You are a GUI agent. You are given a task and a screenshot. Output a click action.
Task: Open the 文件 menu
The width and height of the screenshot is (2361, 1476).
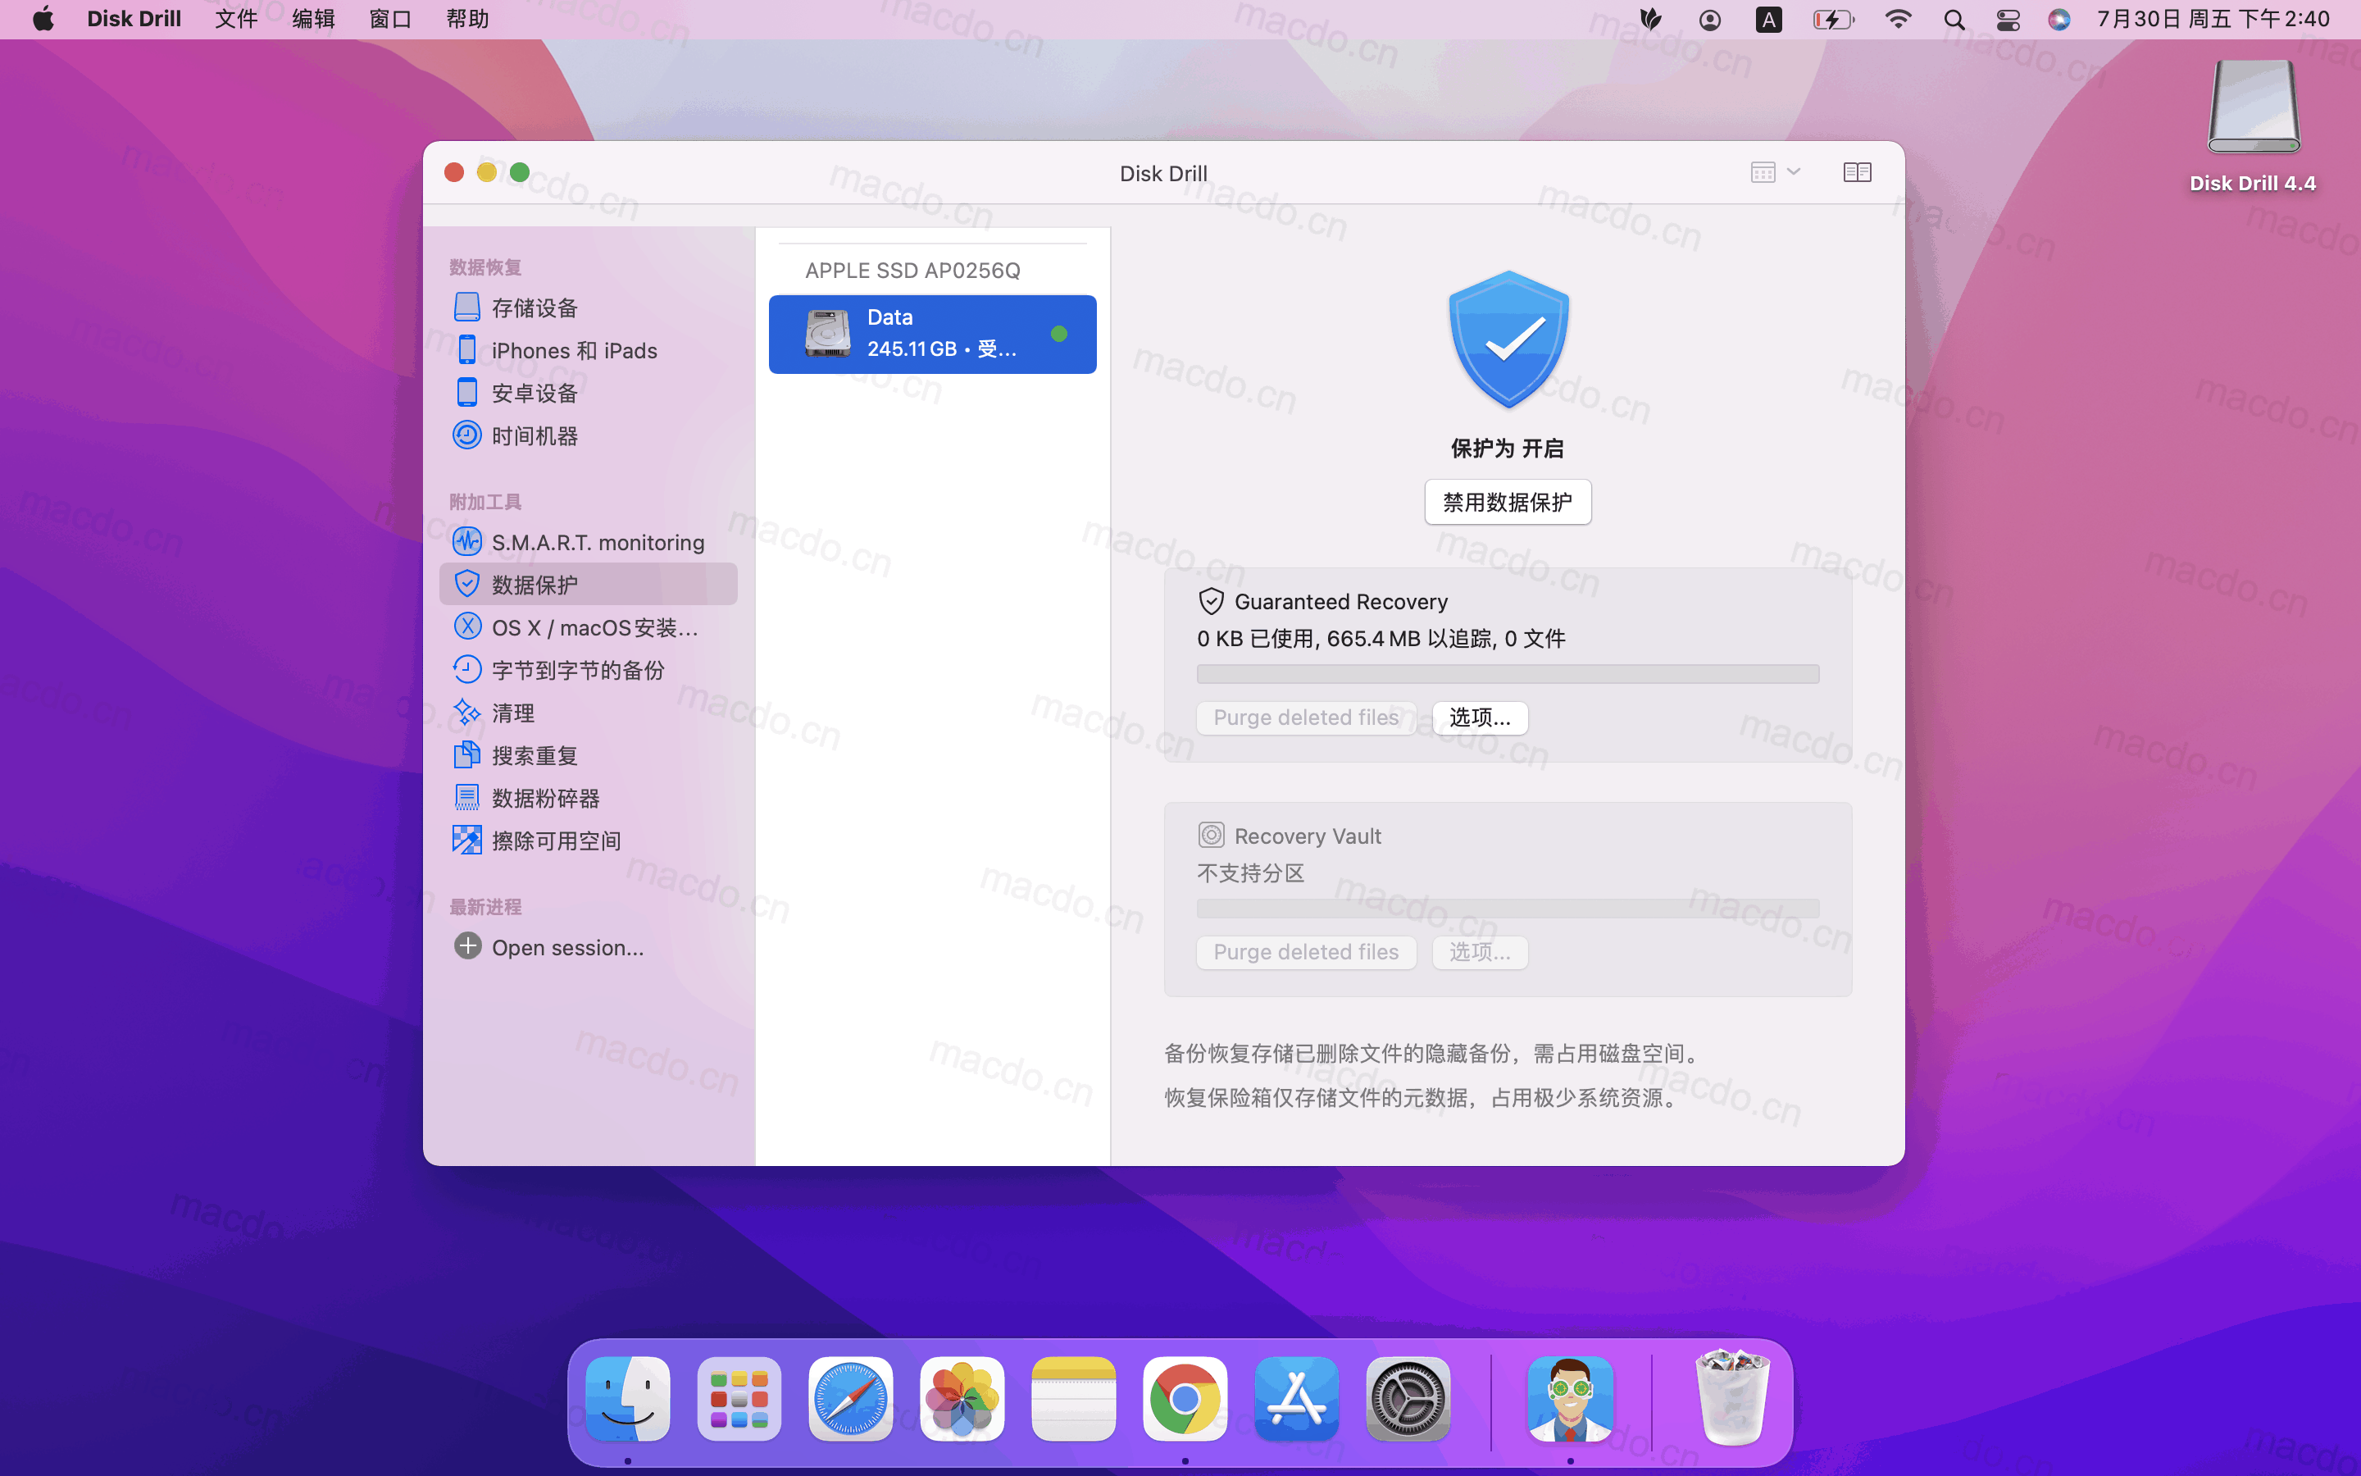click(x=236, y=19)
